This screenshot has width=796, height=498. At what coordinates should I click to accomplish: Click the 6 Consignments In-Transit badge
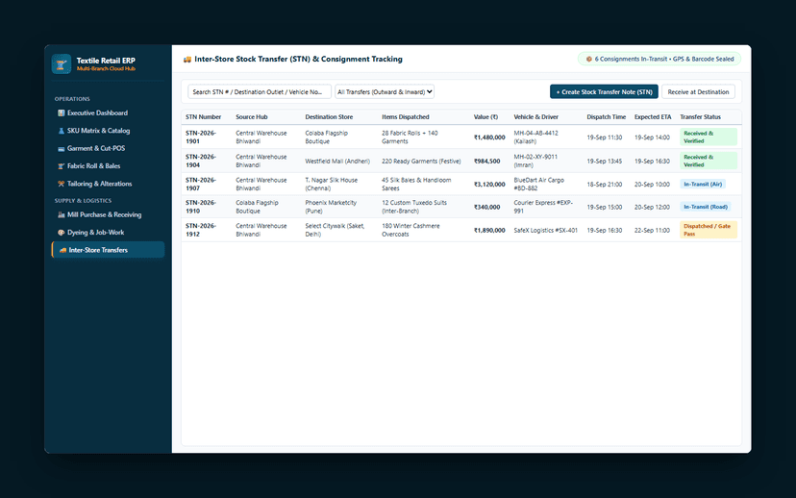pyautogui.click(x=659, y=60)
